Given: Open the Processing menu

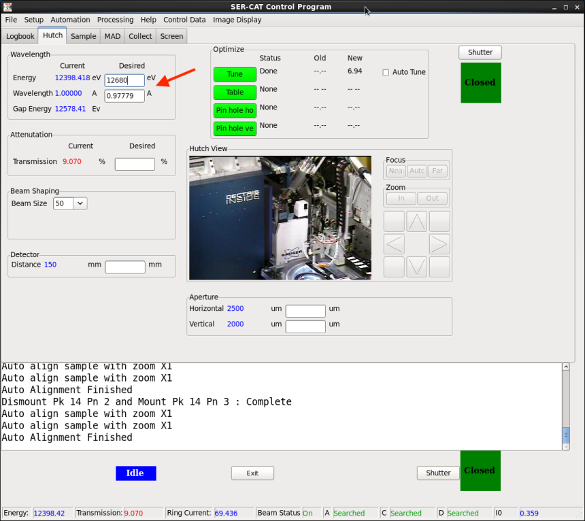Looking at the screenshot, I should [x=115, y=20].
